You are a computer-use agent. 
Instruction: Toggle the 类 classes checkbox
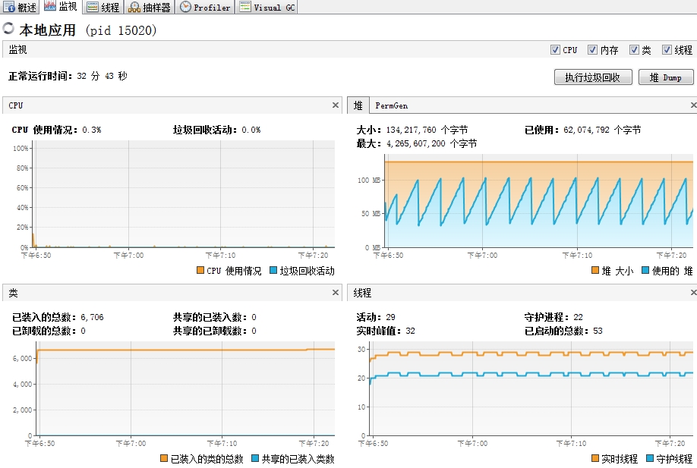[634, 50]
